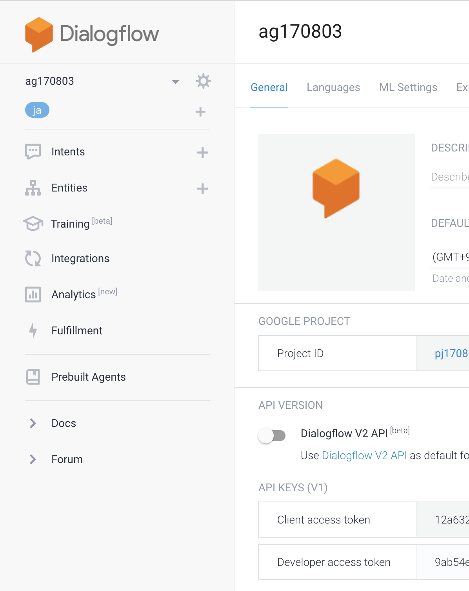Select the ja language badge
Viewport: 469px width, 591px height.
tap(37, 110)
